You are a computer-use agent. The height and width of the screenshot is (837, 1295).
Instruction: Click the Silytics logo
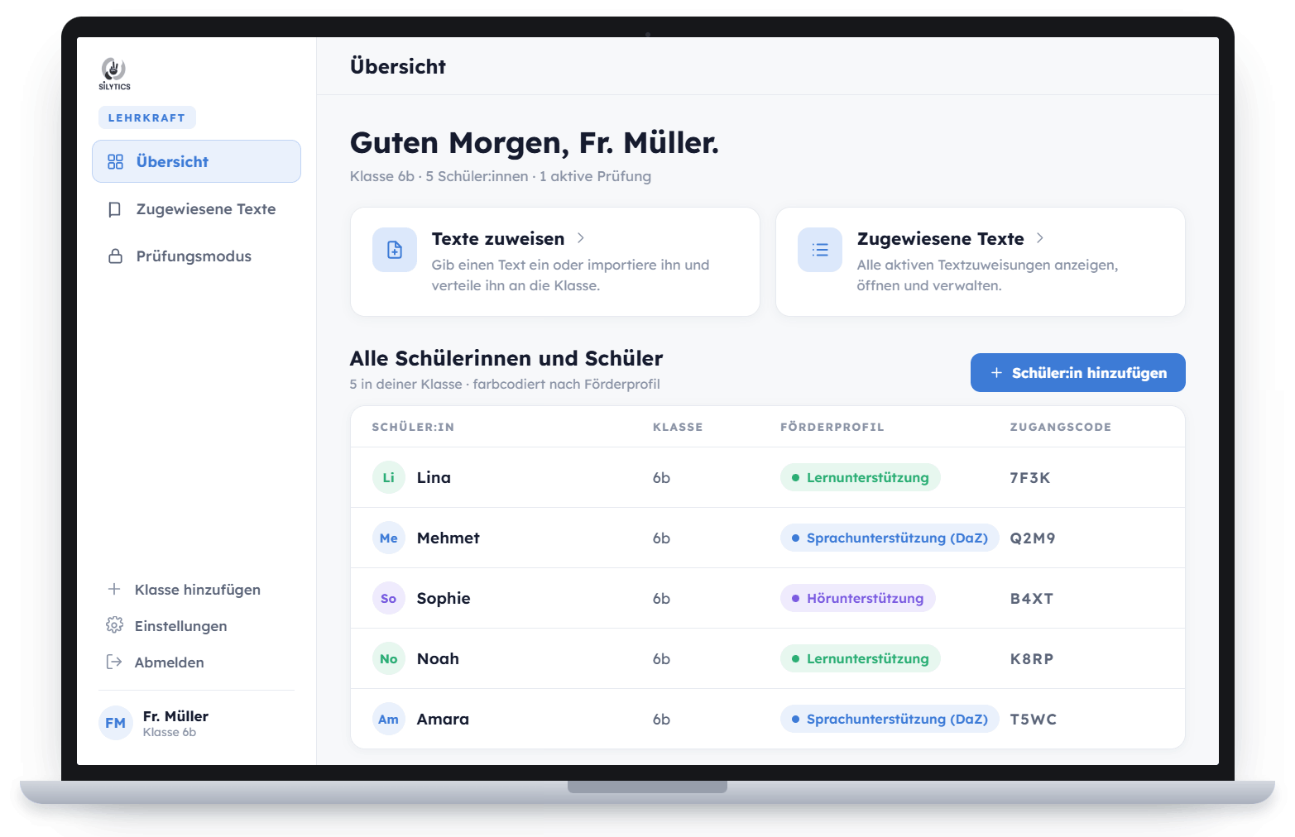tap(114, 74)
